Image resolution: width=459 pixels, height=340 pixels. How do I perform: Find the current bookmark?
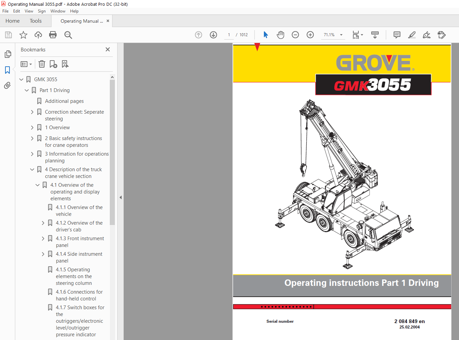pyautogui.click(x=65, y=64)
